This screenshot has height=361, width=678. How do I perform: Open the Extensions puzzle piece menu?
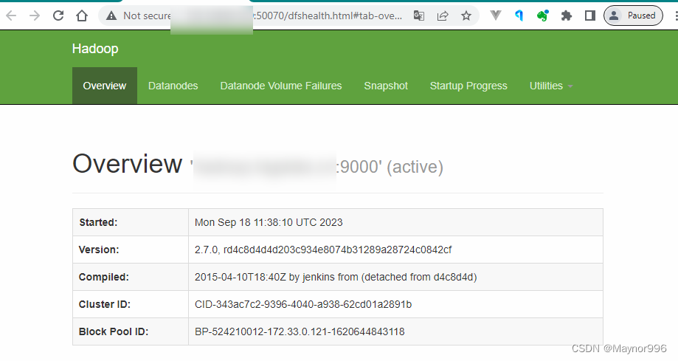(x=566, y=16)
